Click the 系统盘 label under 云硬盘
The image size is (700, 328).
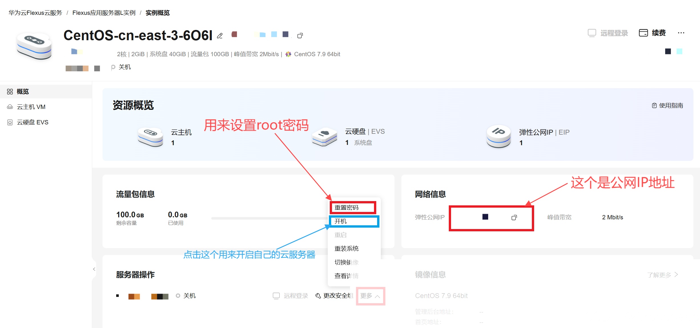pyautogui.click(x=363, y=143)
